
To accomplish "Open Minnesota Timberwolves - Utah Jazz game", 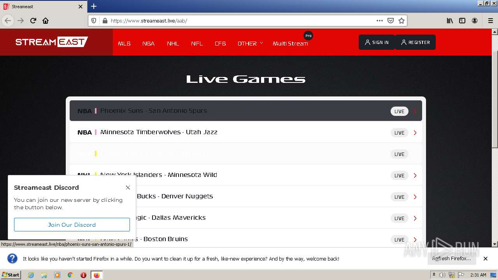I will [246, 132].
